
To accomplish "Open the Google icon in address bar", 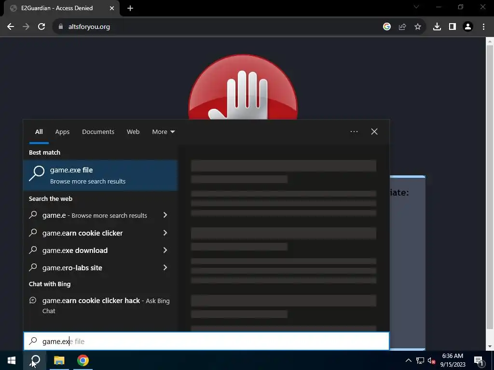I will tap(387, 27).
